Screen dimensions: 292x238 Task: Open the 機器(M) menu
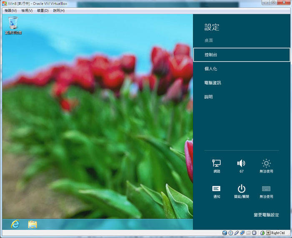tap(10, 10)
